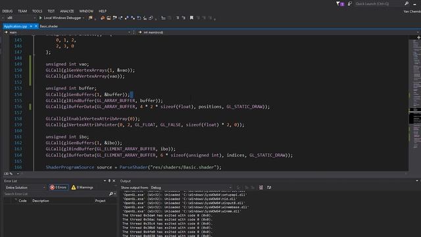Screen dimensions: 421x237
Task: Click the Find in Files toolbar icon
Action: point(91,18)
